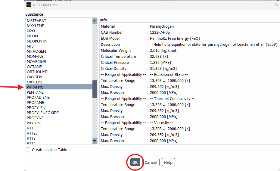280x171 pixels.
Task: Click the substance list scroll-down arrow
Action: (95, 141)
